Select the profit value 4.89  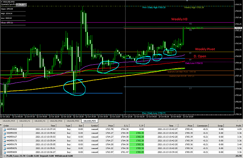click(x=240, y=129)
